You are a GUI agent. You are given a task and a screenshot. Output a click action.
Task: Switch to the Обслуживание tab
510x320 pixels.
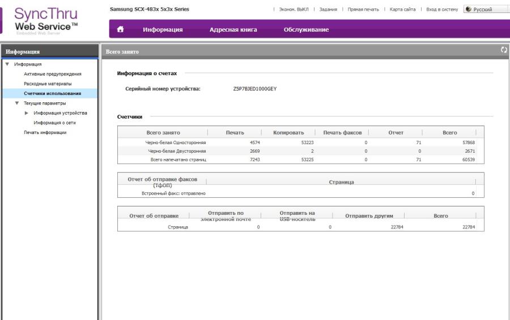(x=306, y=29)
